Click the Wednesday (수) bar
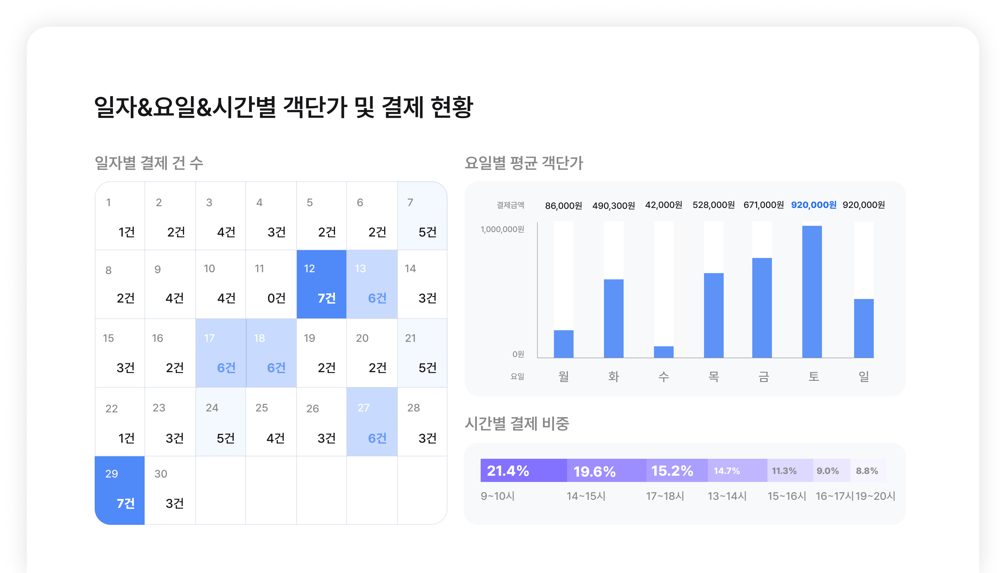Image resolution: width=1006 pixels, height=573 pixels. coord(663,352)
